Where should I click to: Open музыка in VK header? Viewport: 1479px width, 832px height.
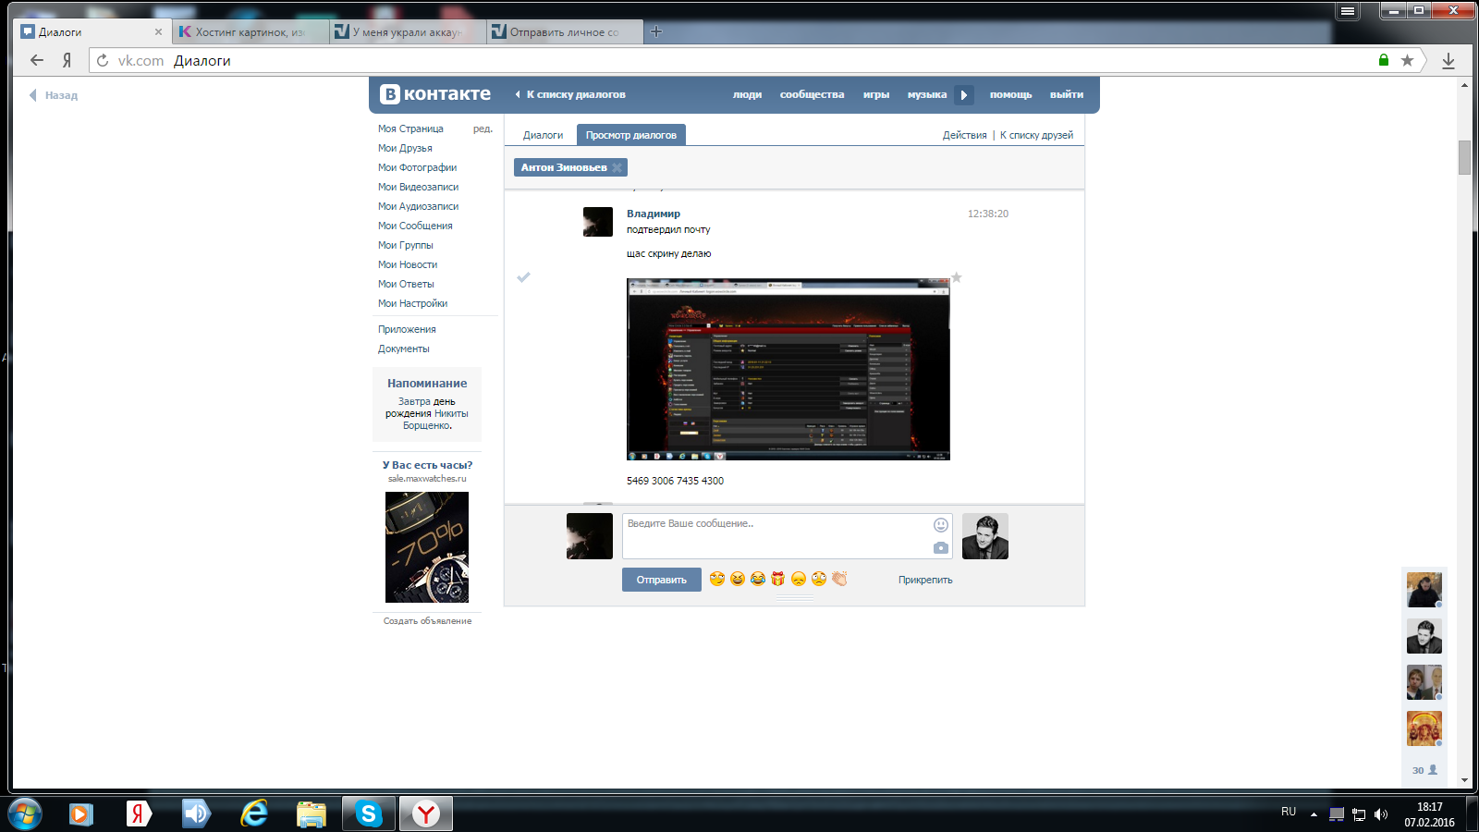927,94
